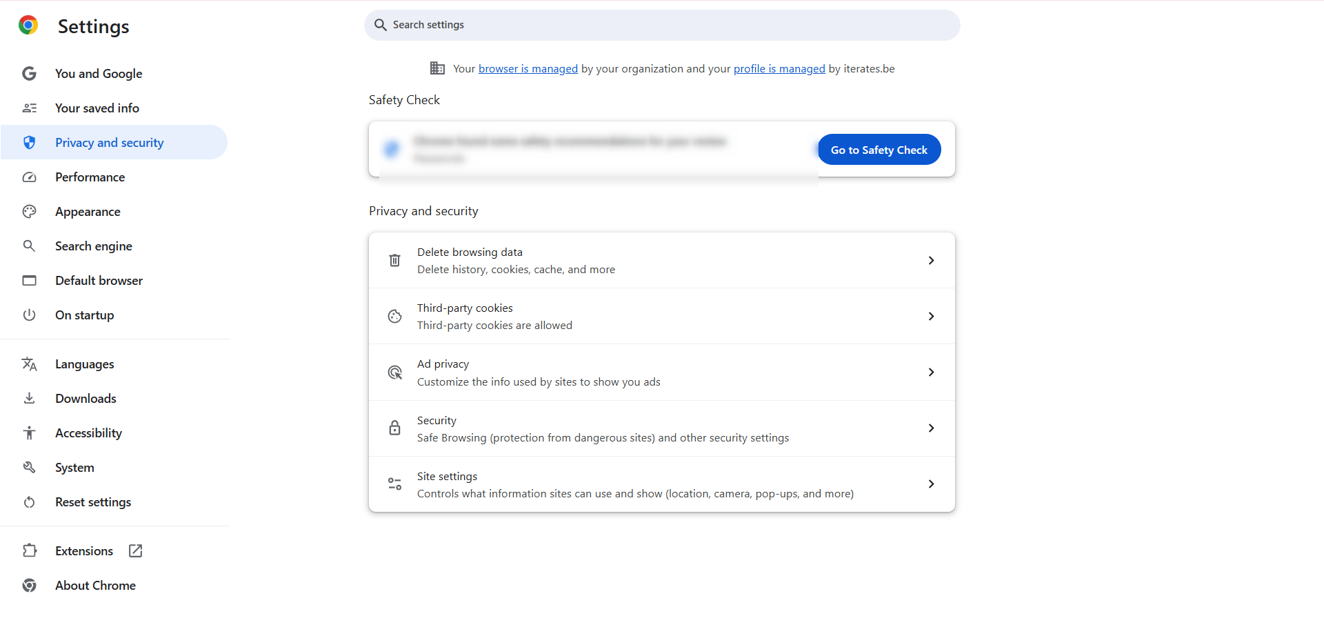Click the Performance gauge icon in the sidebar
This screenshot has width=1324, height=636.
tap(29, 177)
